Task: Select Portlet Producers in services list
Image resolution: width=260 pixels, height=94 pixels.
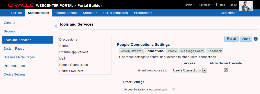Action: pos(71,71)
